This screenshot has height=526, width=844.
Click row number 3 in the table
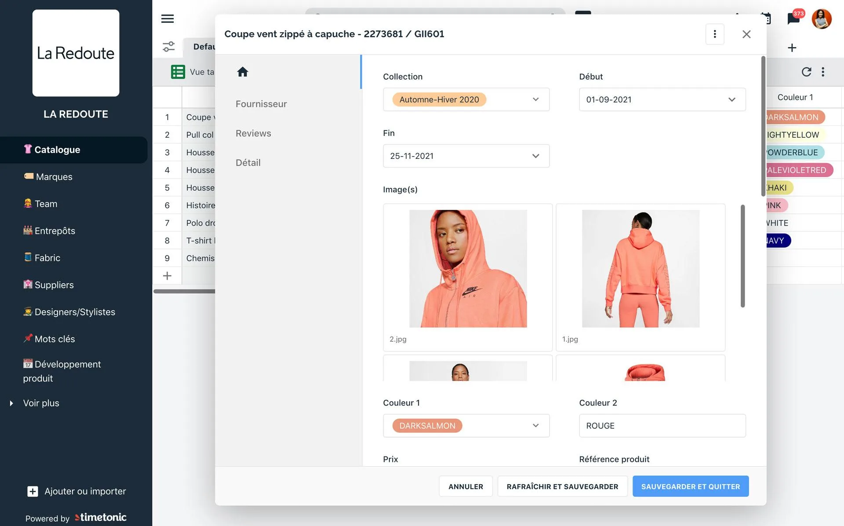[x=167, y=153]
